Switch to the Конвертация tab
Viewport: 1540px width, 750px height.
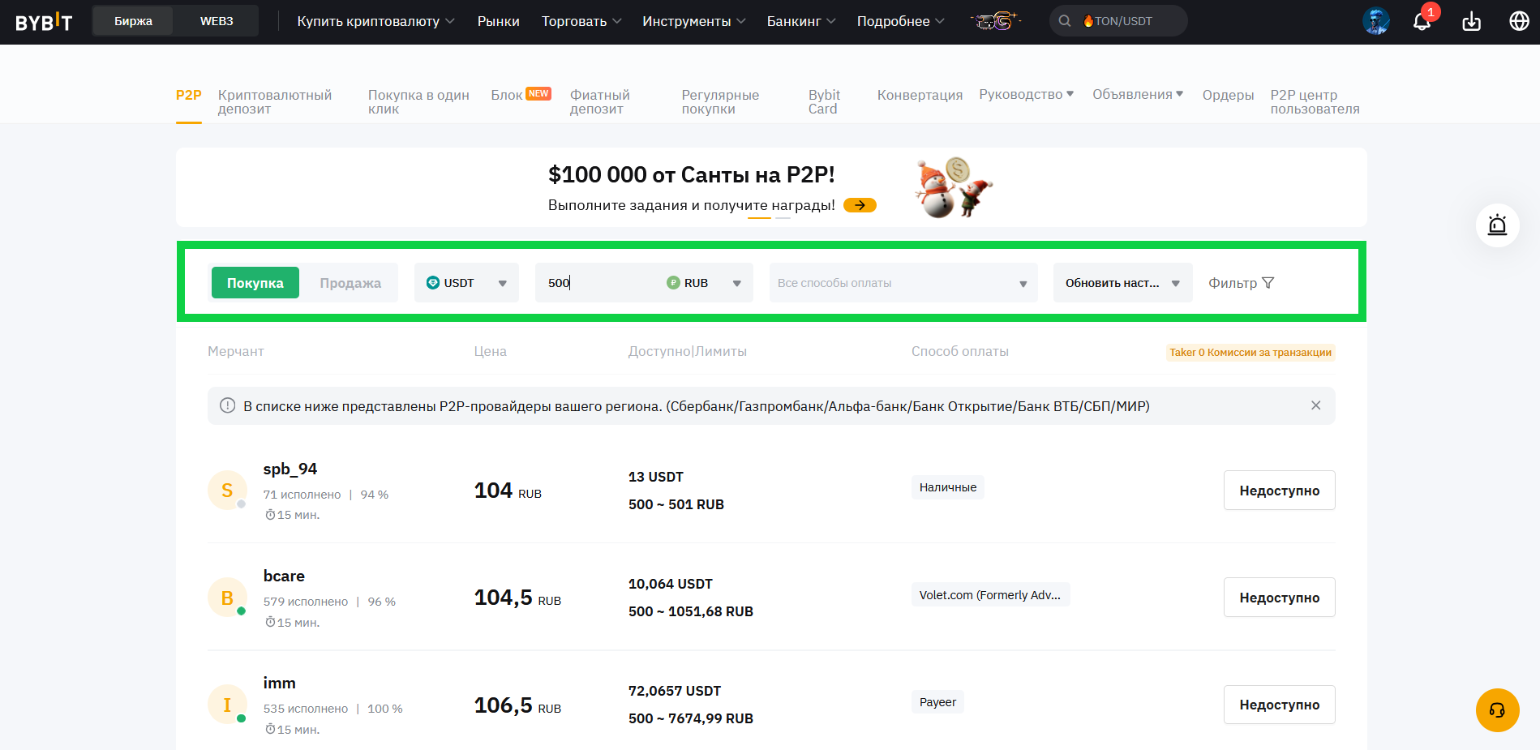point(920,95)
